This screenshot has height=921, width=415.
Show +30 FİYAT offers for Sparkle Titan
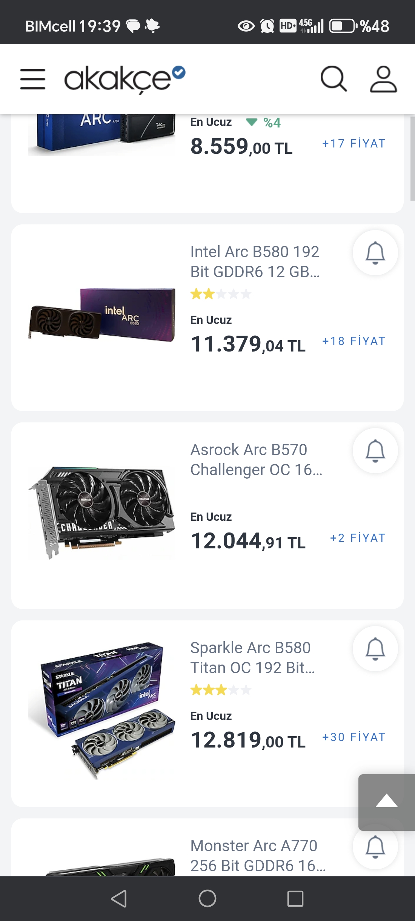pyautogui.click(x=354, y=737)
